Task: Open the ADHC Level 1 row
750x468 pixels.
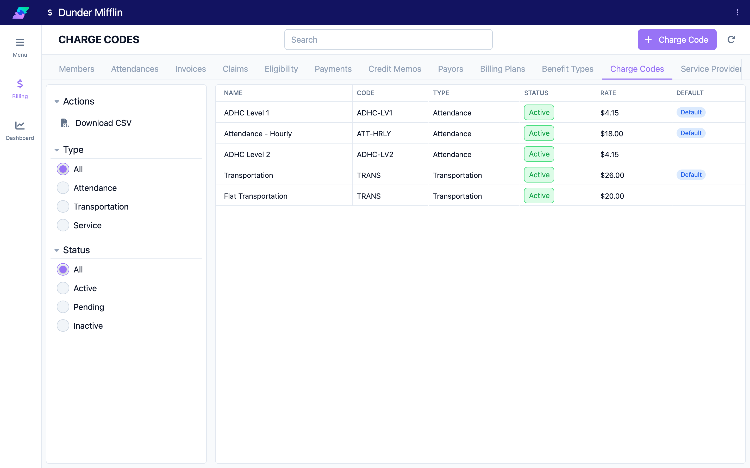Action: click(480, 113)
